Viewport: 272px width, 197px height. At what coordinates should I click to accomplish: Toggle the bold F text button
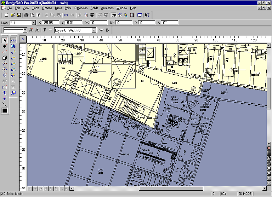(x=45, y=30)
